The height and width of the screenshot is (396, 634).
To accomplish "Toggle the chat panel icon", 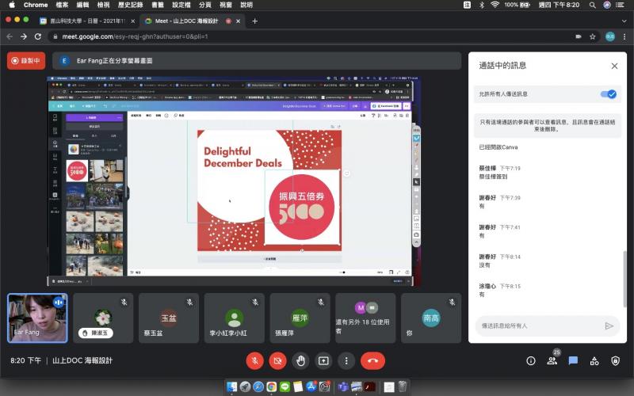I will [x=573, y=361].
